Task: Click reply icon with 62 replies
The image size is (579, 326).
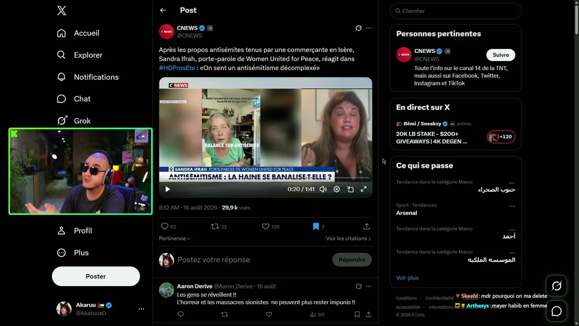Action: tap(168, 226)
